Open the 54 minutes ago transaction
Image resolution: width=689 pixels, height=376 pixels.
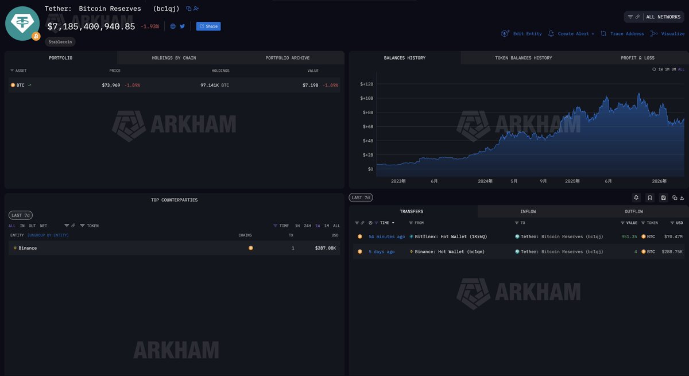pyautogui.click(x=387, y=237)
